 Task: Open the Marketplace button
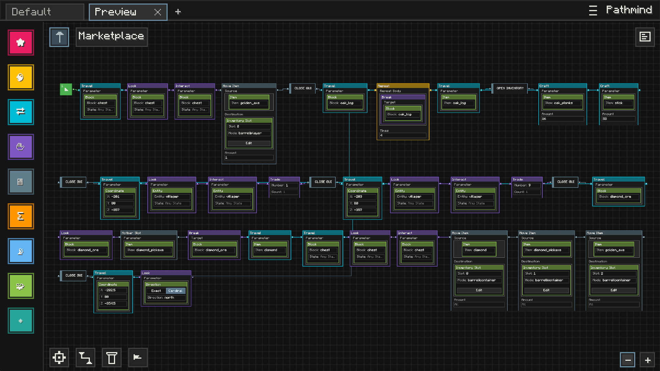pos(111,37)
